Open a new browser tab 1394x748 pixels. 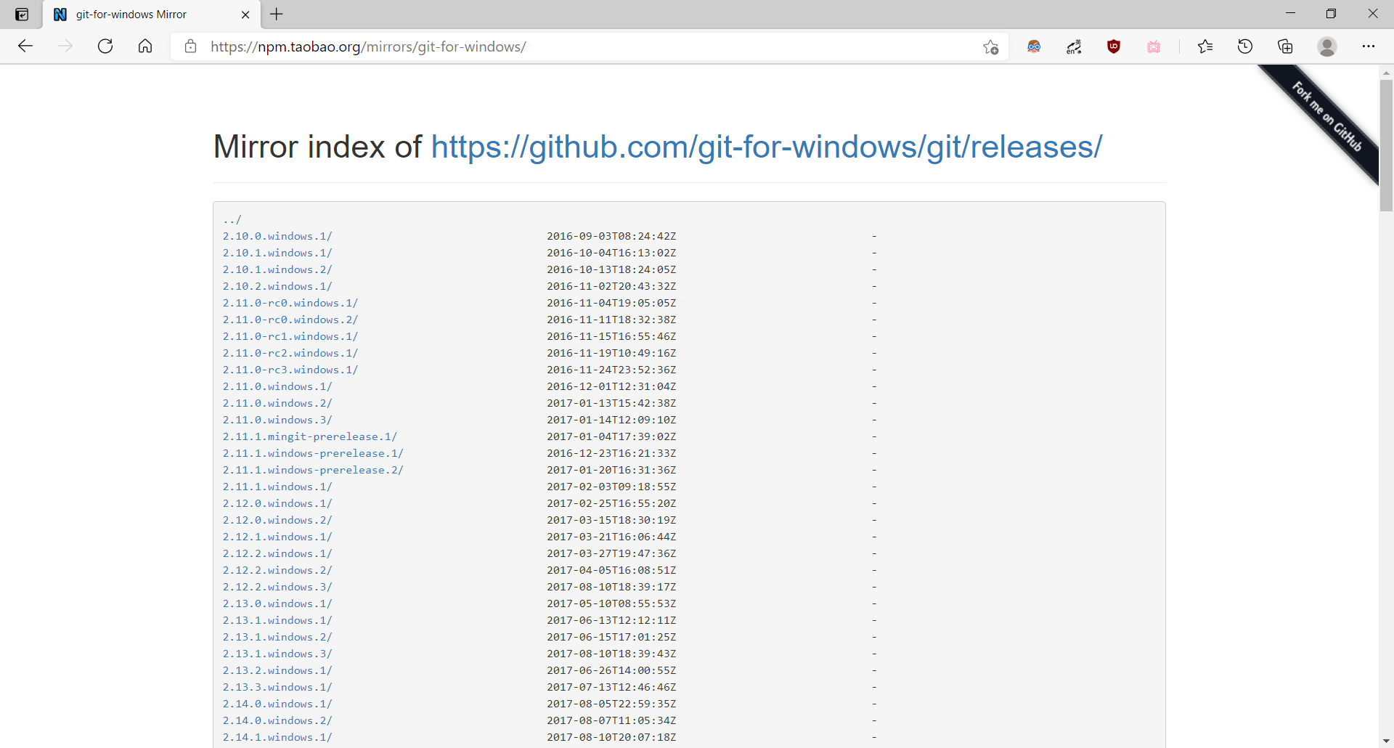coord(277,14)
